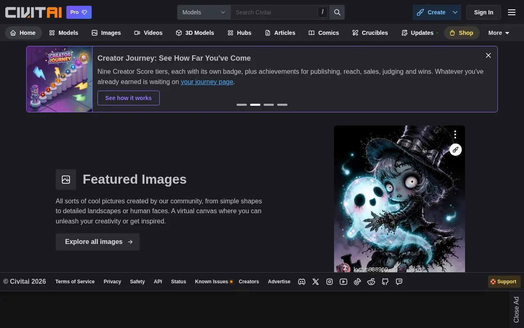This screenshot has height=328, width=524.
Task: Open the Creators footer link
Action: click(249, 282)
